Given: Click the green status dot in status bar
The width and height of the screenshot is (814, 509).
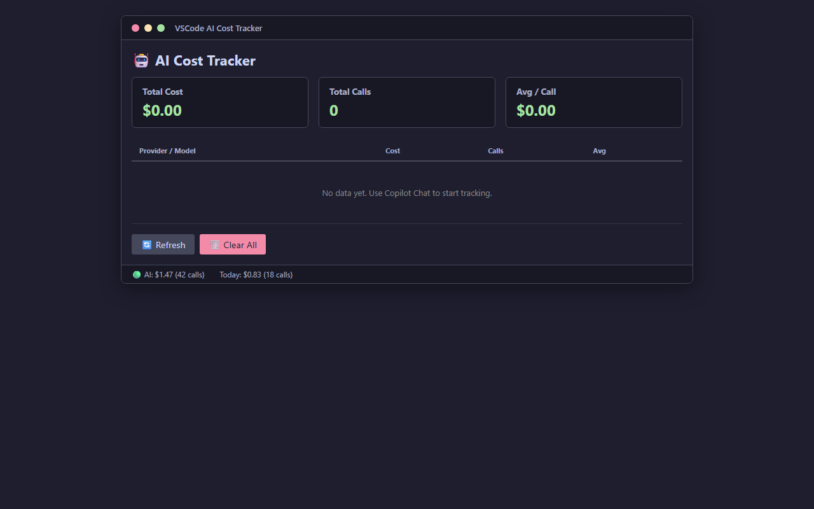Looking at the screenshot, I should pyautogui.click(x=137, y=275).
